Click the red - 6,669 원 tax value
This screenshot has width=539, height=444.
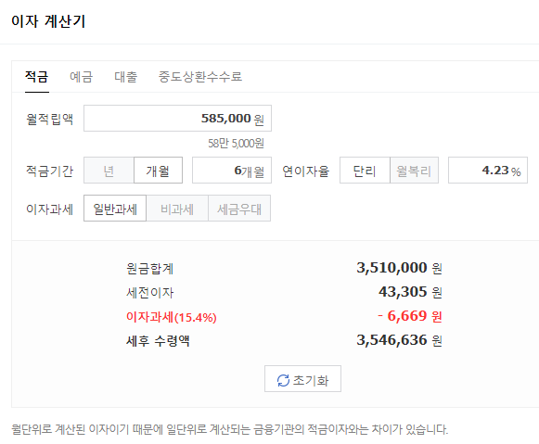click(410, 316)
